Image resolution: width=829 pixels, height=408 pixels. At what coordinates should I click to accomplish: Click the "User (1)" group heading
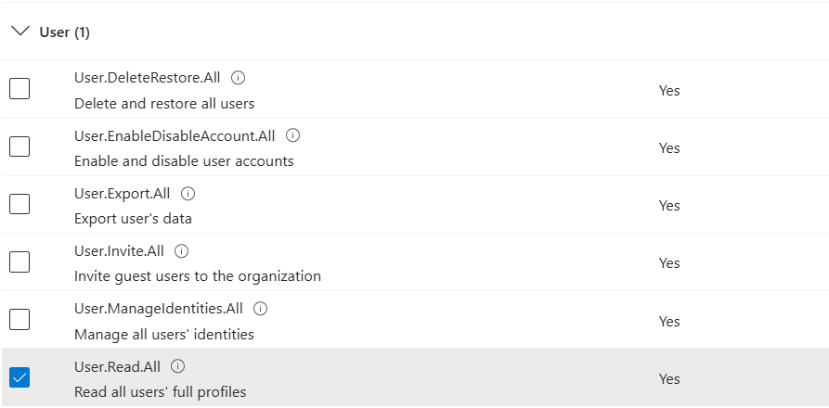tap(64, 32)
